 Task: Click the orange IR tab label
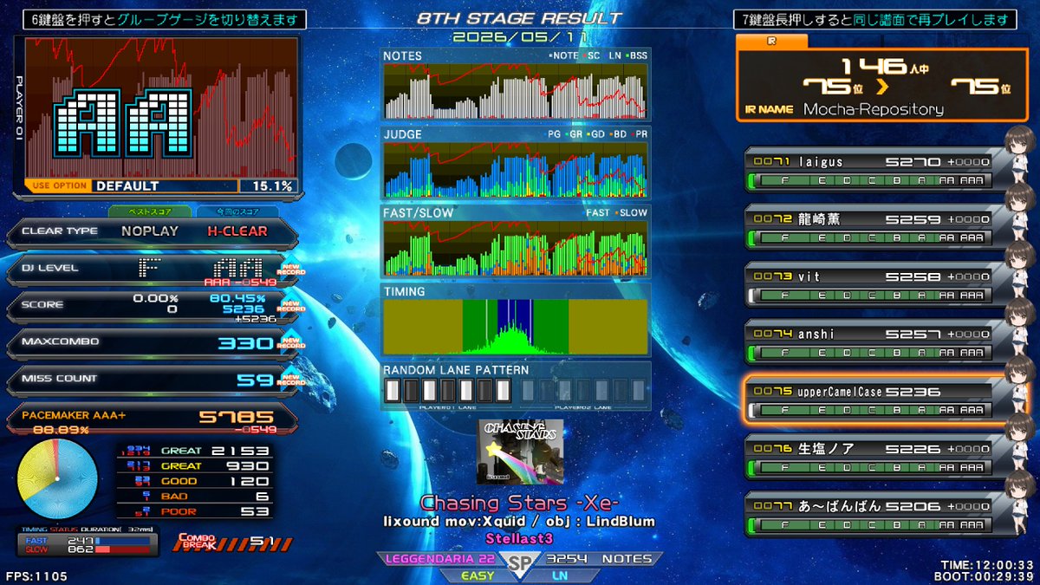click(771, 41)
